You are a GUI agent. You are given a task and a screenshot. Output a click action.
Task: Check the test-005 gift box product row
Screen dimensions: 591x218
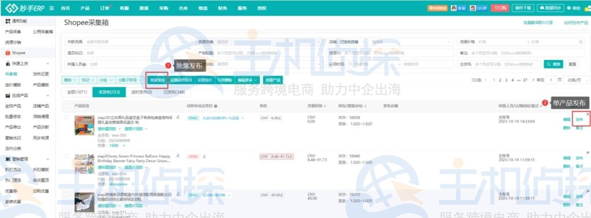point(66,118)
